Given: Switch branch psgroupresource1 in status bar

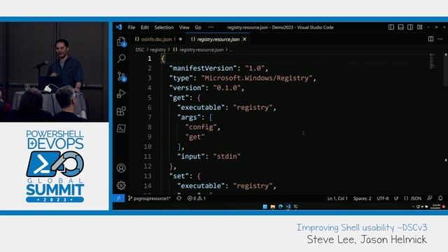Looking at the screenshot, I should click(x=149, y=198).
